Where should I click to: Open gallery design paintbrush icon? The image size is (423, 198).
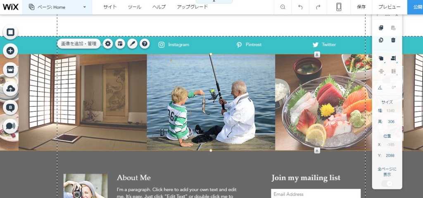tap(132, 44)
